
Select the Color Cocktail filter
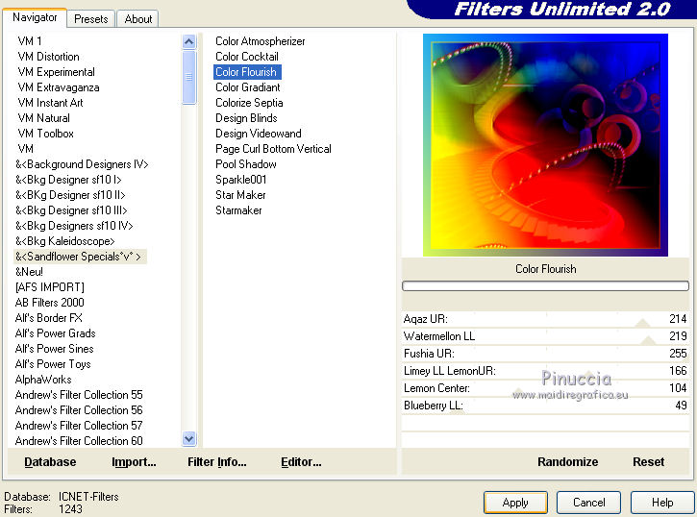pos(247,57)
